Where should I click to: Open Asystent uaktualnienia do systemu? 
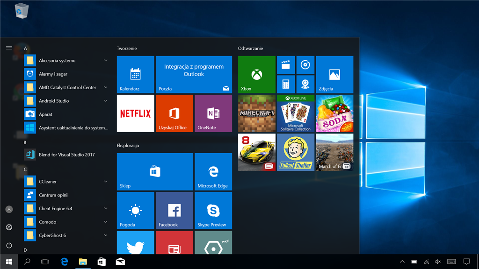point(67,127)
